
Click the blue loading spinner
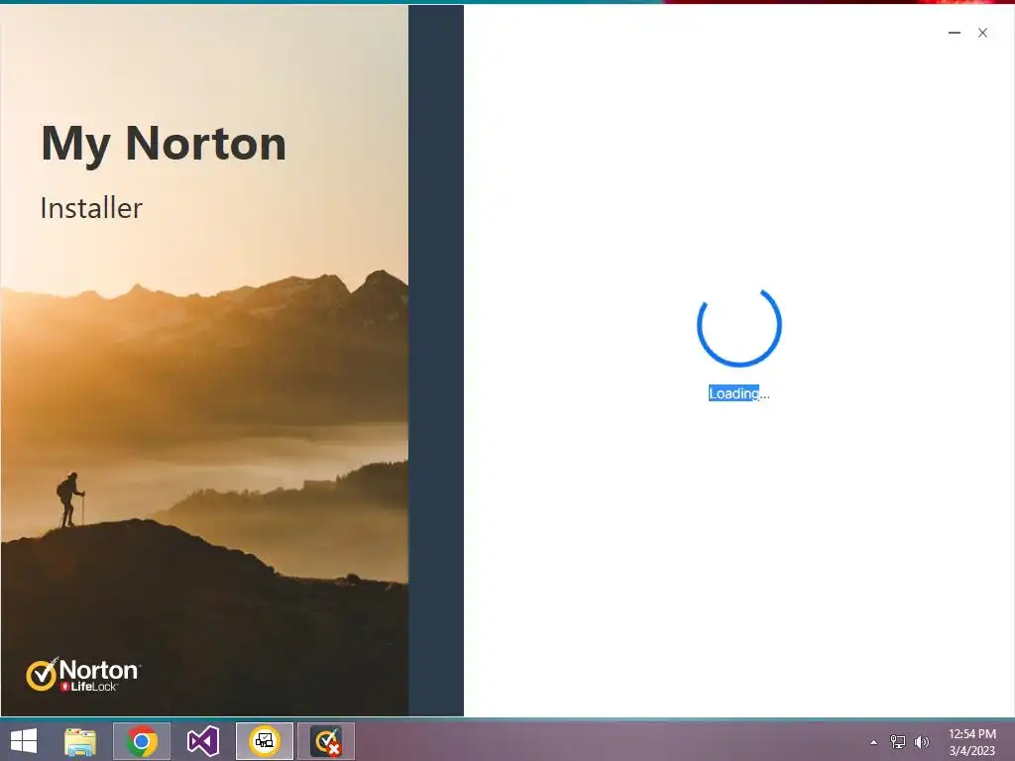[739, 326]
